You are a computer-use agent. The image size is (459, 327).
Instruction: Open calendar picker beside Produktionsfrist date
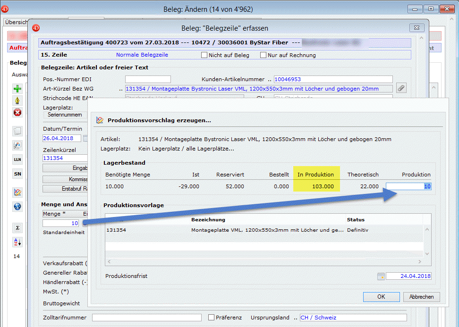[381, 277]
